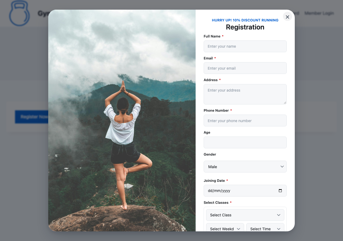
Task: Click the Email input field
Action: [x=245, y=68]
